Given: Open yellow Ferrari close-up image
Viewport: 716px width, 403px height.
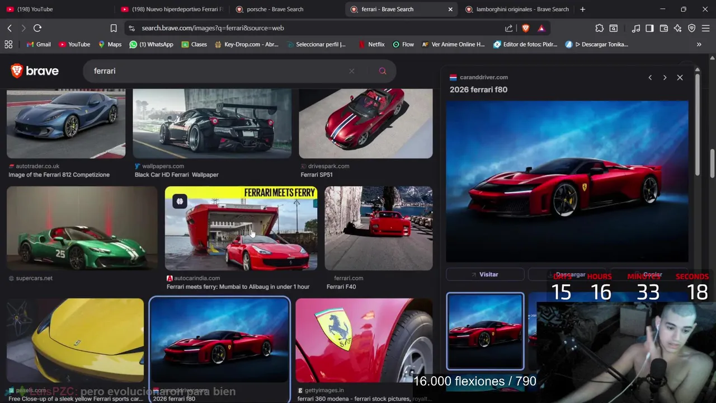Looking at the screenshot, I should (76, 340).
